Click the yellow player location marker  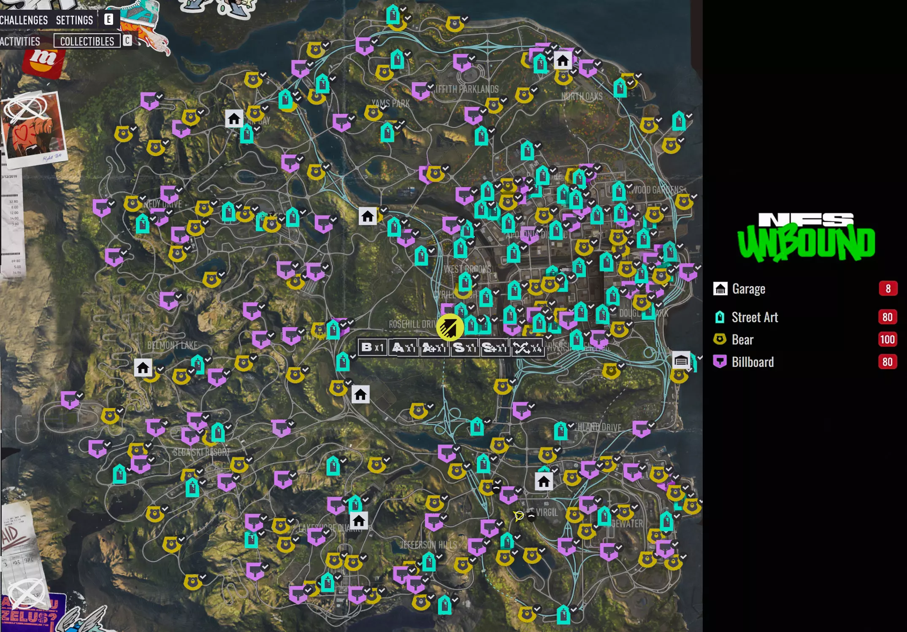click(449, 327)
